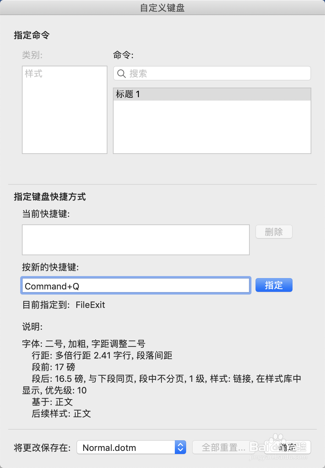Select 样式 in the category list
The height and width of the screenshot is (468, 325).
[x=34, y=74]
